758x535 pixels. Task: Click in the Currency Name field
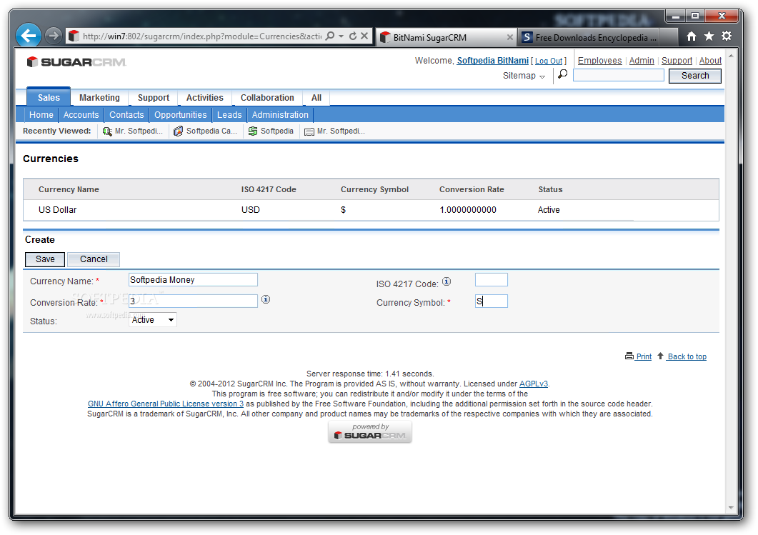click(193, 280)
